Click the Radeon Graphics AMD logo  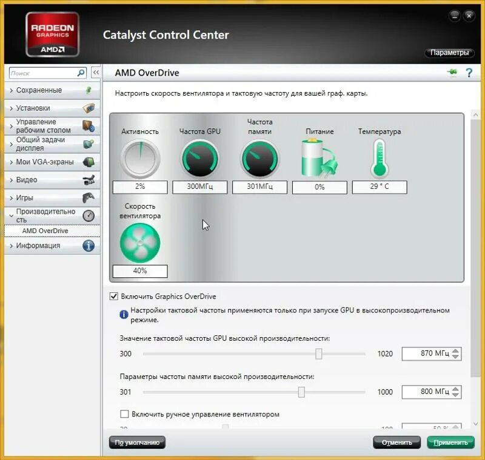tap(52, 34)
